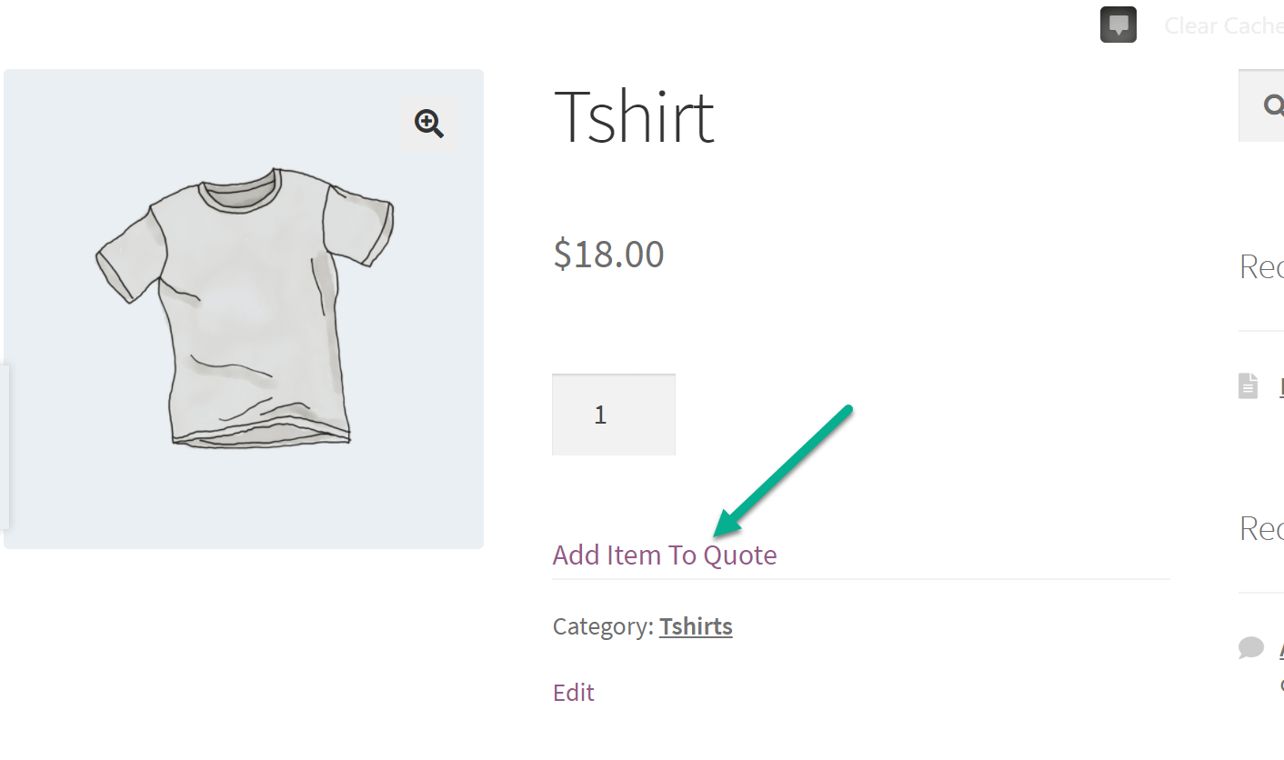Click the "$18.00" price text
Screen dimensions: 1284x760
click(x=607, y=254)
